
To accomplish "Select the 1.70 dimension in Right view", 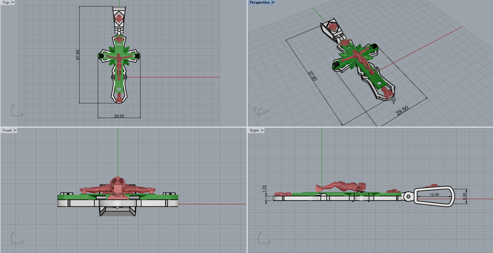I will [264, 189].
